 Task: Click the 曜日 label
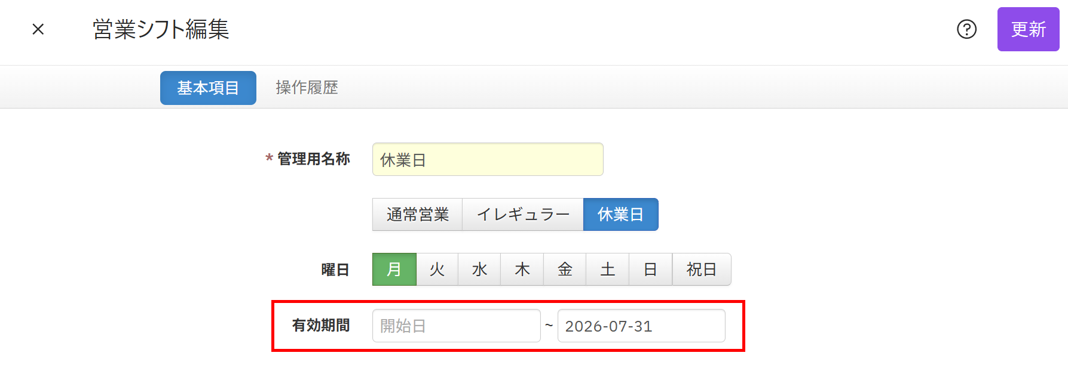335,270
